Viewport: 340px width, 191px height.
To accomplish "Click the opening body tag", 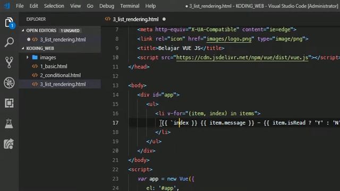I will tap(137, 85).
